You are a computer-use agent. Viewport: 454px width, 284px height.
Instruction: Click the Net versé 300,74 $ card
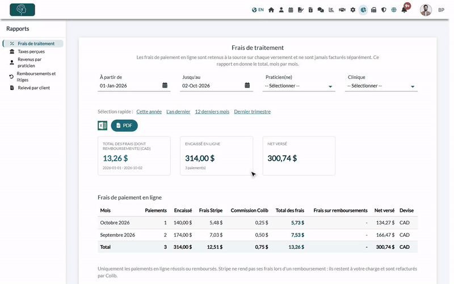[299, 156]
